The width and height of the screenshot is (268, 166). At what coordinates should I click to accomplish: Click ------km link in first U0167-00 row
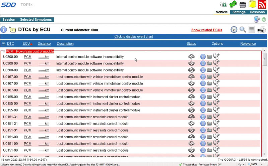pyautogui.click(x=44, y=77)
